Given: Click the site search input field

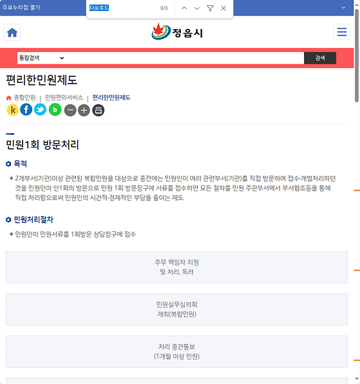Looking at the screenshot, I should 185,58.
